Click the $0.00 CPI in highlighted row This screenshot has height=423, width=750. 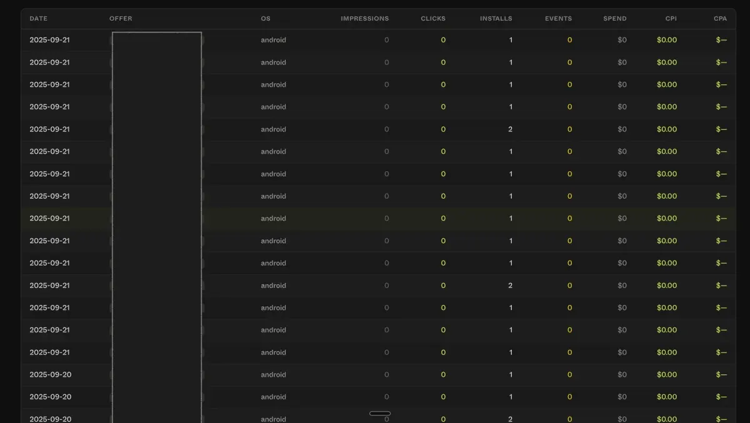667,219
